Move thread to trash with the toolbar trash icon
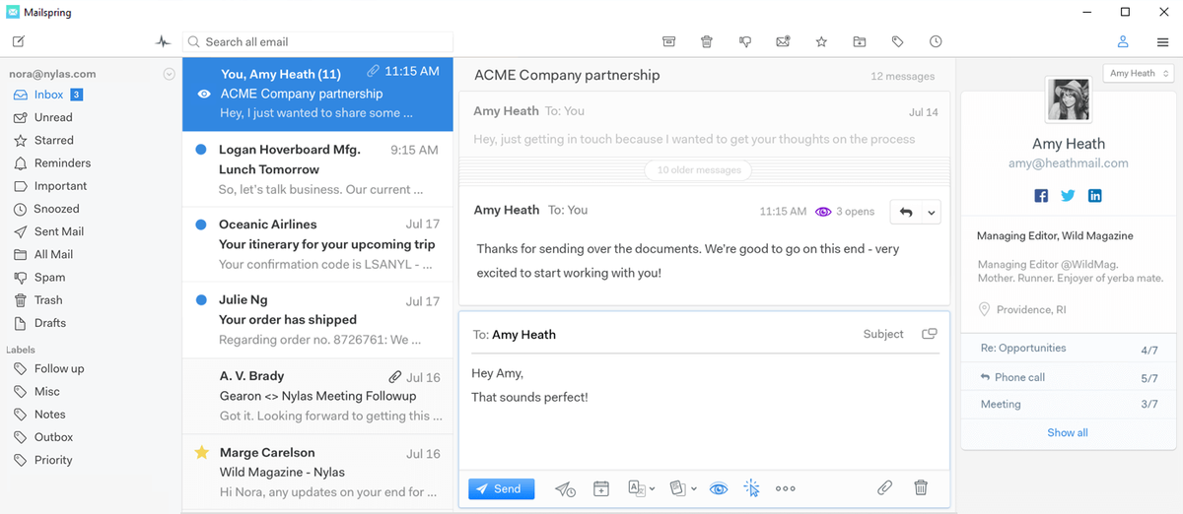The width and height of the screenshot is (1183, 514). (x=707, y=41)
